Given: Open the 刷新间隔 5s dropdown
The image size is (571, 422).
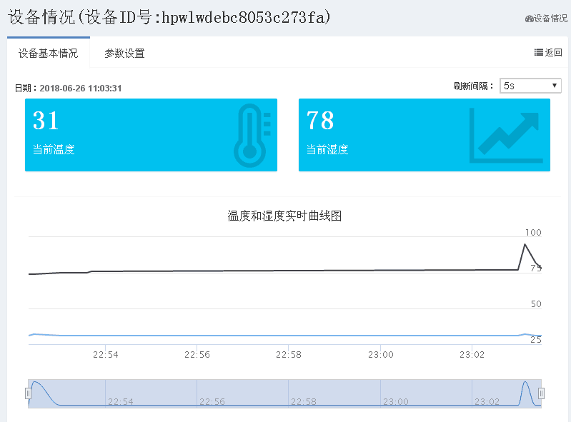Looking at the screenshot, I should tap(530, 86).
